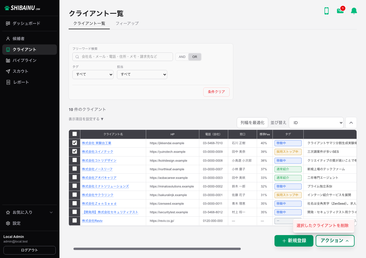Check 株式会社ノースリーフ row checkbox
The height and width of the screenshot is (258, 366).
[x=75, y=169]
